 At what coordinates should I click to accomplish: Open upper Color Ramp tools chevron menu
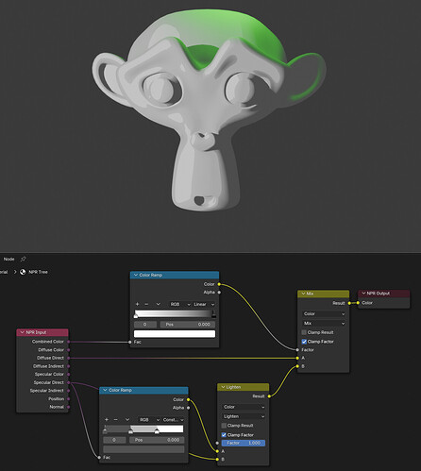click(158, 304)
